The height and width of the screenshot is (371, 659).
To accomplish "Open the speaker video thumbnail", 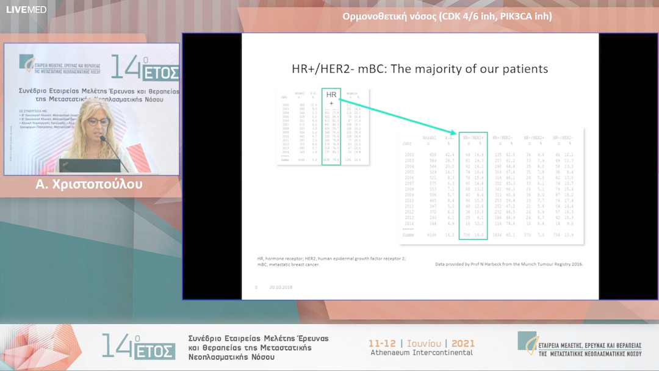I will 92,109.
